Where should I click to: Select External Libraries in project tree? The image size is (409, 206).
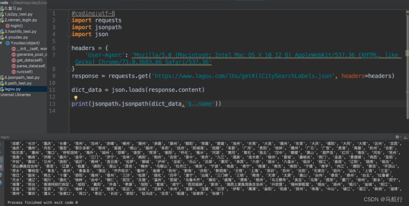click(x=15, y=94)
